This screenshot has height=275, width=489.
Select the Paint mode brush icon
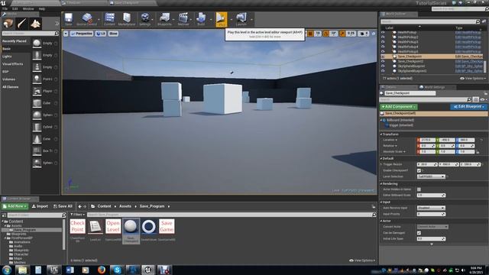click(22, 24)
